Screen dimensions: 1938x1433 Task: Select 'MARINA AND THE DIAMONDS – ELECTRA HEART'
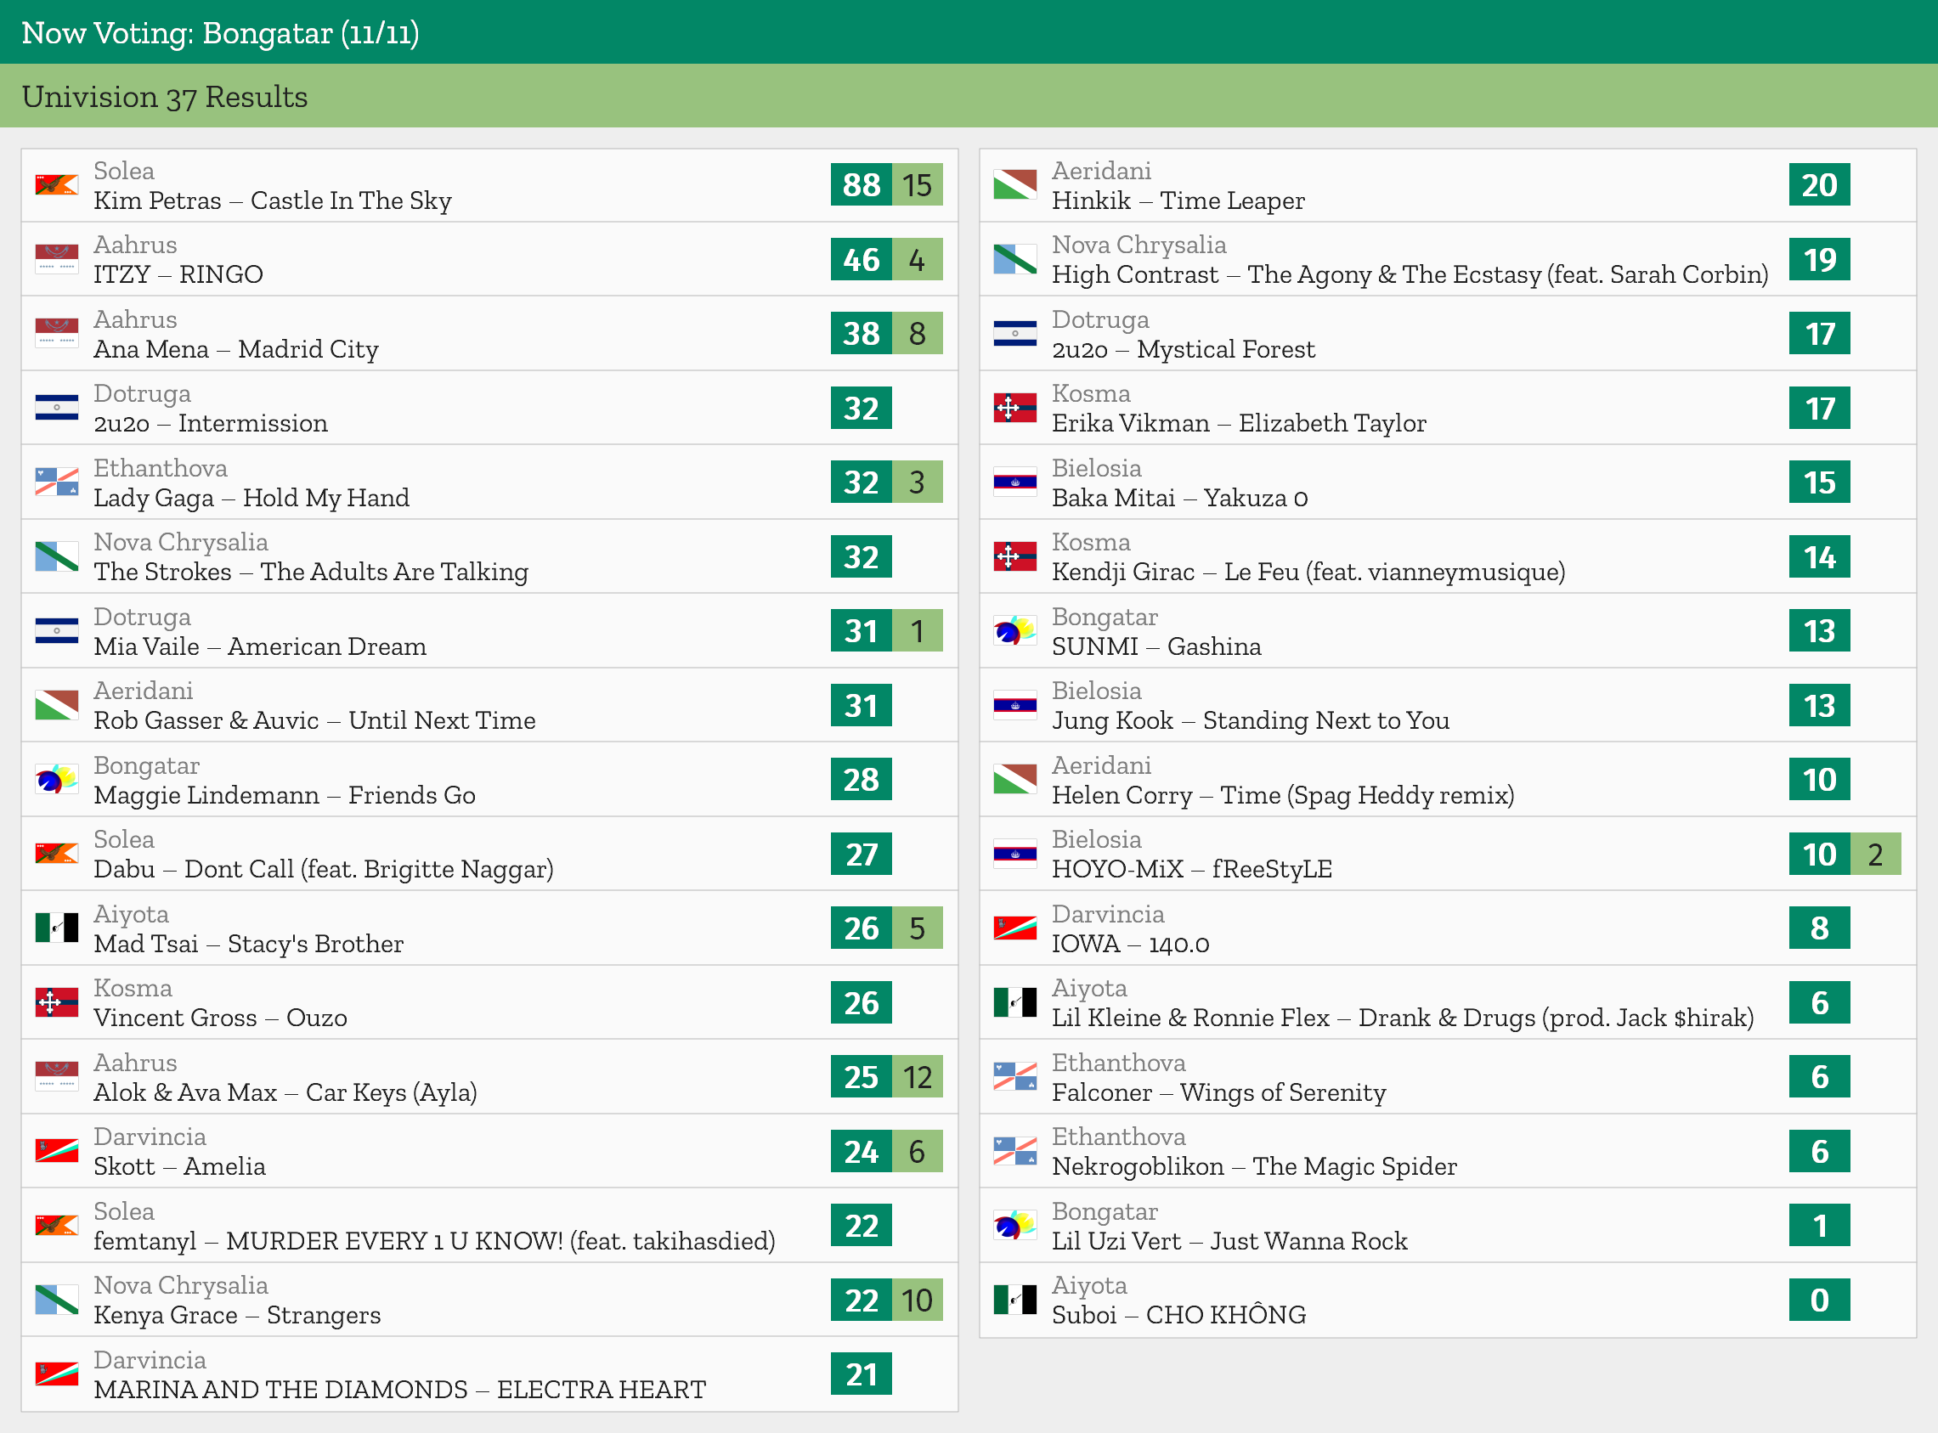[x=400, y=1390]
